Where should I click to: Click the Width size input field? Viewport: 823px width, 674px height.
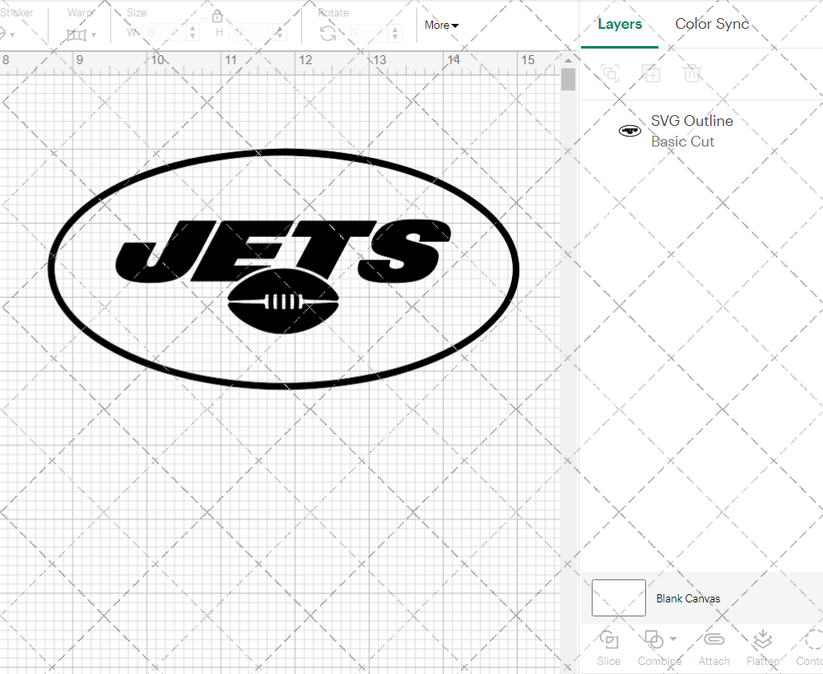pos(165,33)
